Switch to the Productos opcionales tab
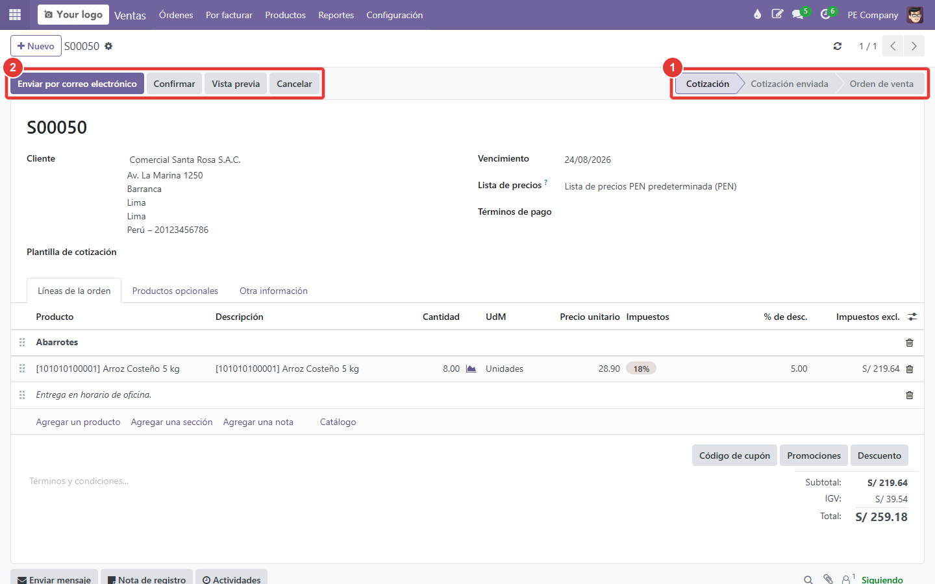This screenshot has height=584, width=935. (175, 291)
